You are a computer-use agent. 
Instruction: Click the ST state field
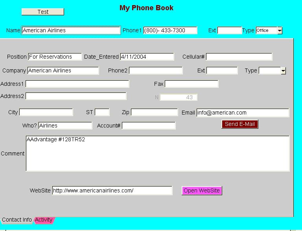102,112
